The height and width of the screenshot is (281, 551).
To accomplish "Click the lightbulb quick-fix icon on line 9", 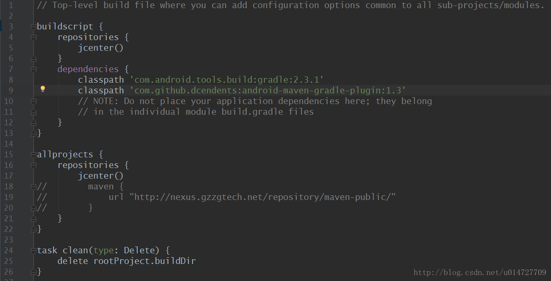I will click(42, 89).
